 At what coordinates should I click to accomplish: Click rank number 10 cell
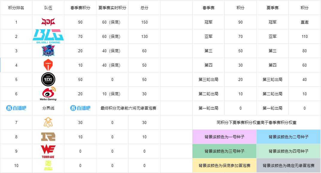[x=16, y=166]
